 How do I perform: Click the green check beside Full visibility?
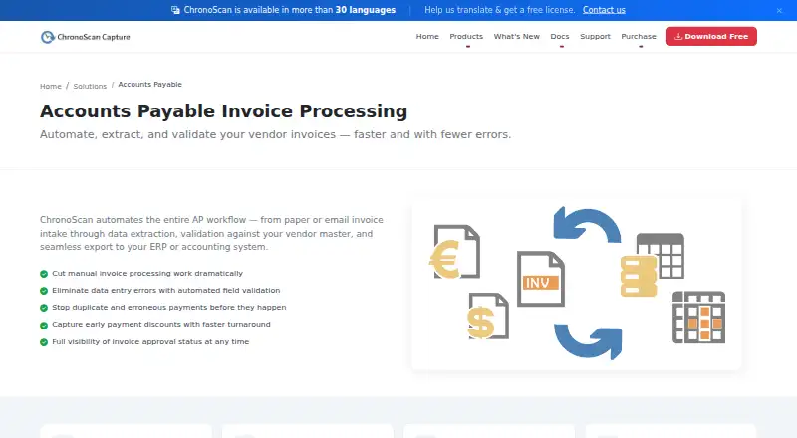tap(44, 342)
